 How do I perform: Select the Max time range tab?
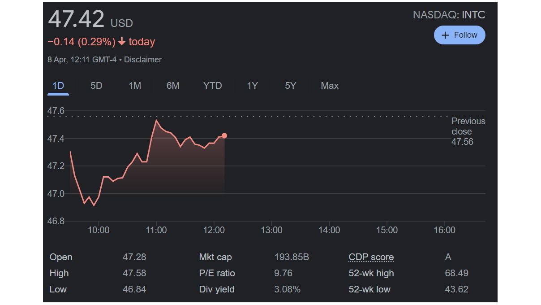330,86
